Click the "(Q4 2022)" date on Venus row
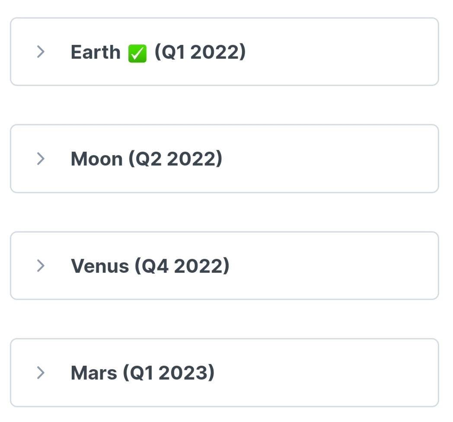Image resolution: width=453 pixels, height=422 pixels. pyautogui.click(x=182, y=266)
